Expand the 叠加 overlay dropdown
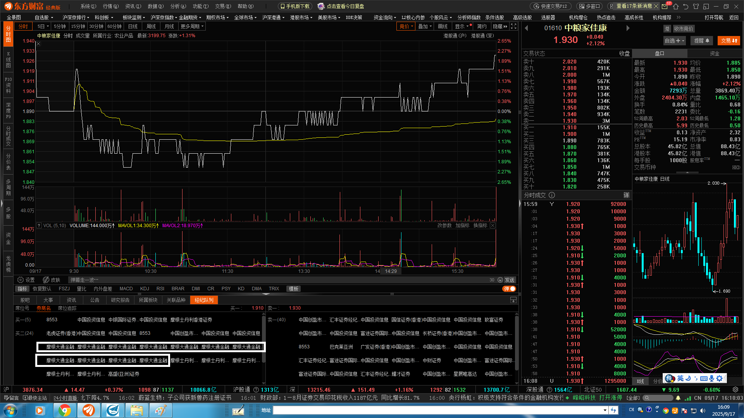This screenshot has width=744, height=418. tap(425, 26)
